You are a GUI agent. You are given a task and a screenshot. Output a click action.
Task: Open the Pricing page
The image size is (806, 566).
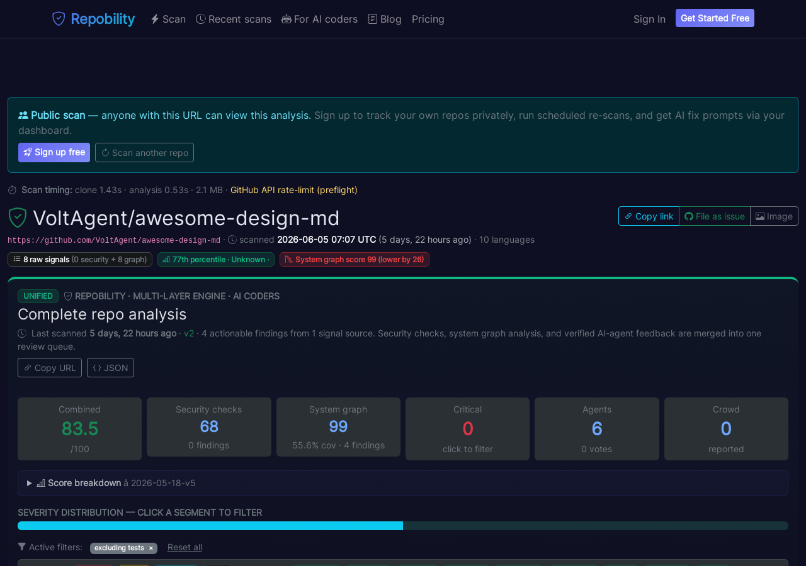click(x=428, y=19)
